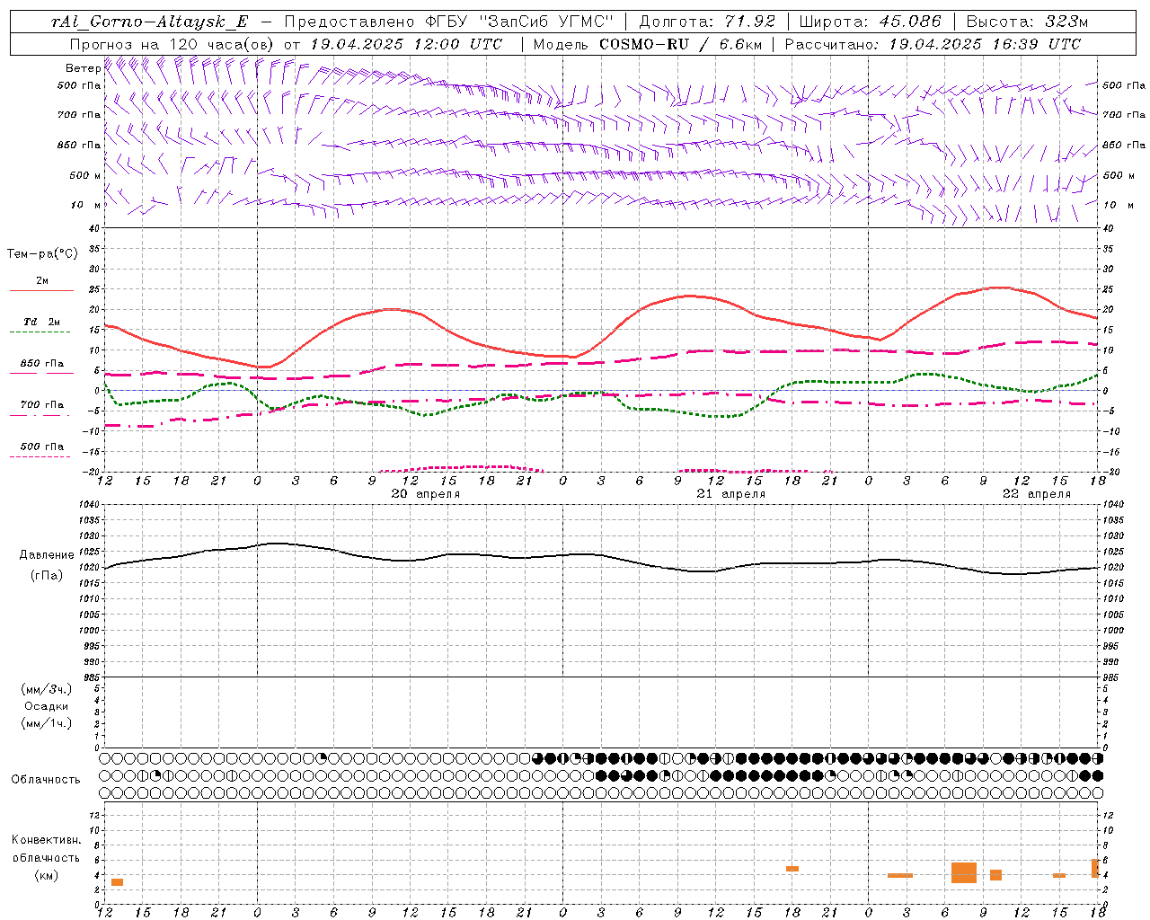1150x920 pixels.
Task: Click the "Рассчитано: 19.04.2025 16:39 UTC" timestamp
Action: point(933,44)
